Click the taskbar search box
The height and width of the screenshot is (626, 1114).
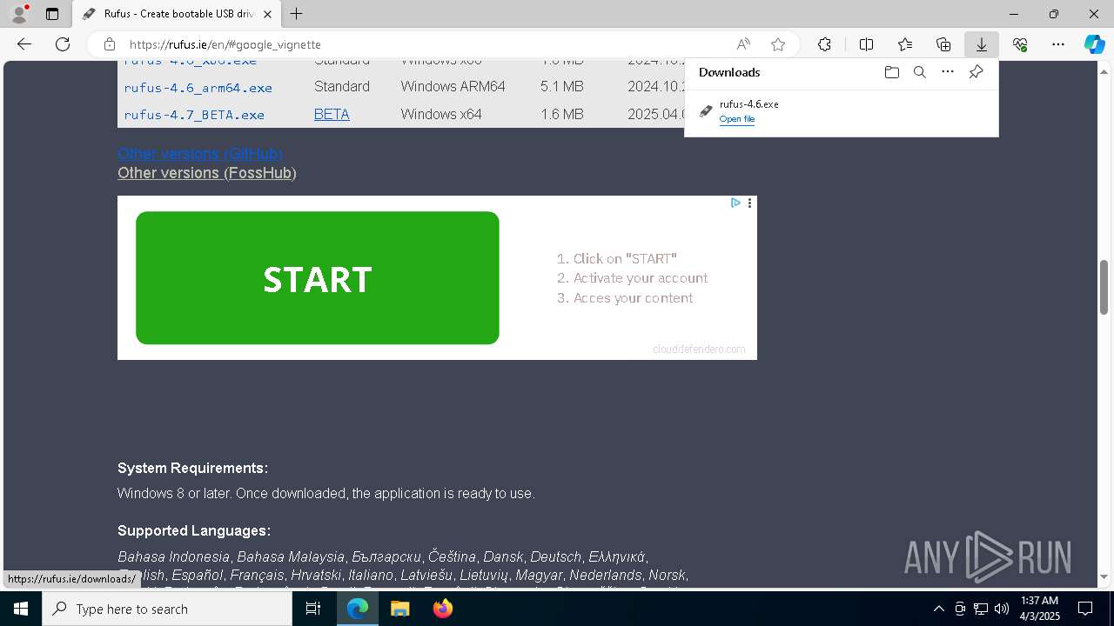coord(167,609)
